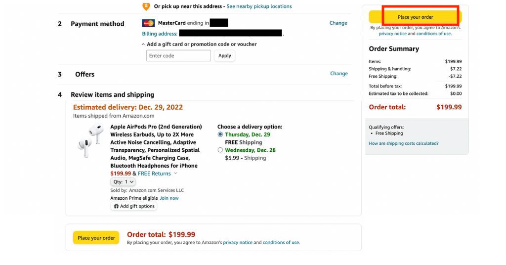Viewport: 506px width, 265px height.
Task: Open conditions of use link at bottom
Action: point(281,243)
